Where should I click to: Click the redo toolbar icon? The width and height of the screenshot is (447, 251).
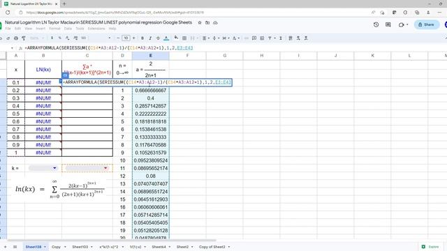click(x=8, y=38)
